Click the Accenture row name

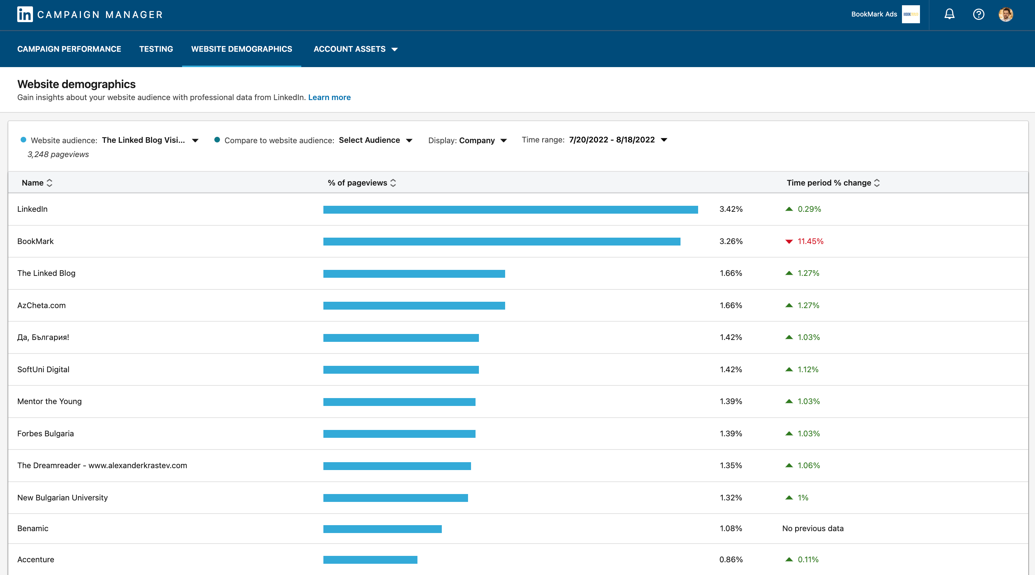pyautogui.click(x=35, y=559)
